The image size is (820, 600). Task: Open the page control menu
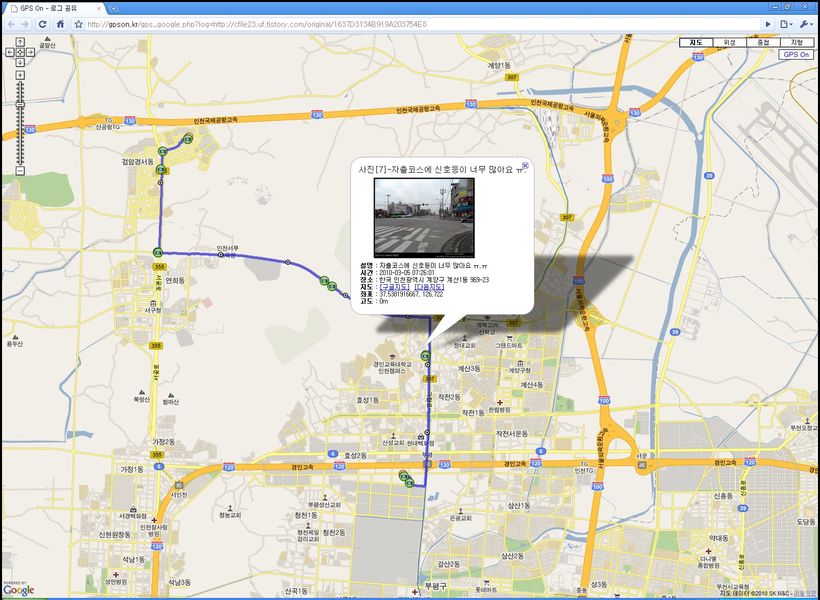[787, 24]
